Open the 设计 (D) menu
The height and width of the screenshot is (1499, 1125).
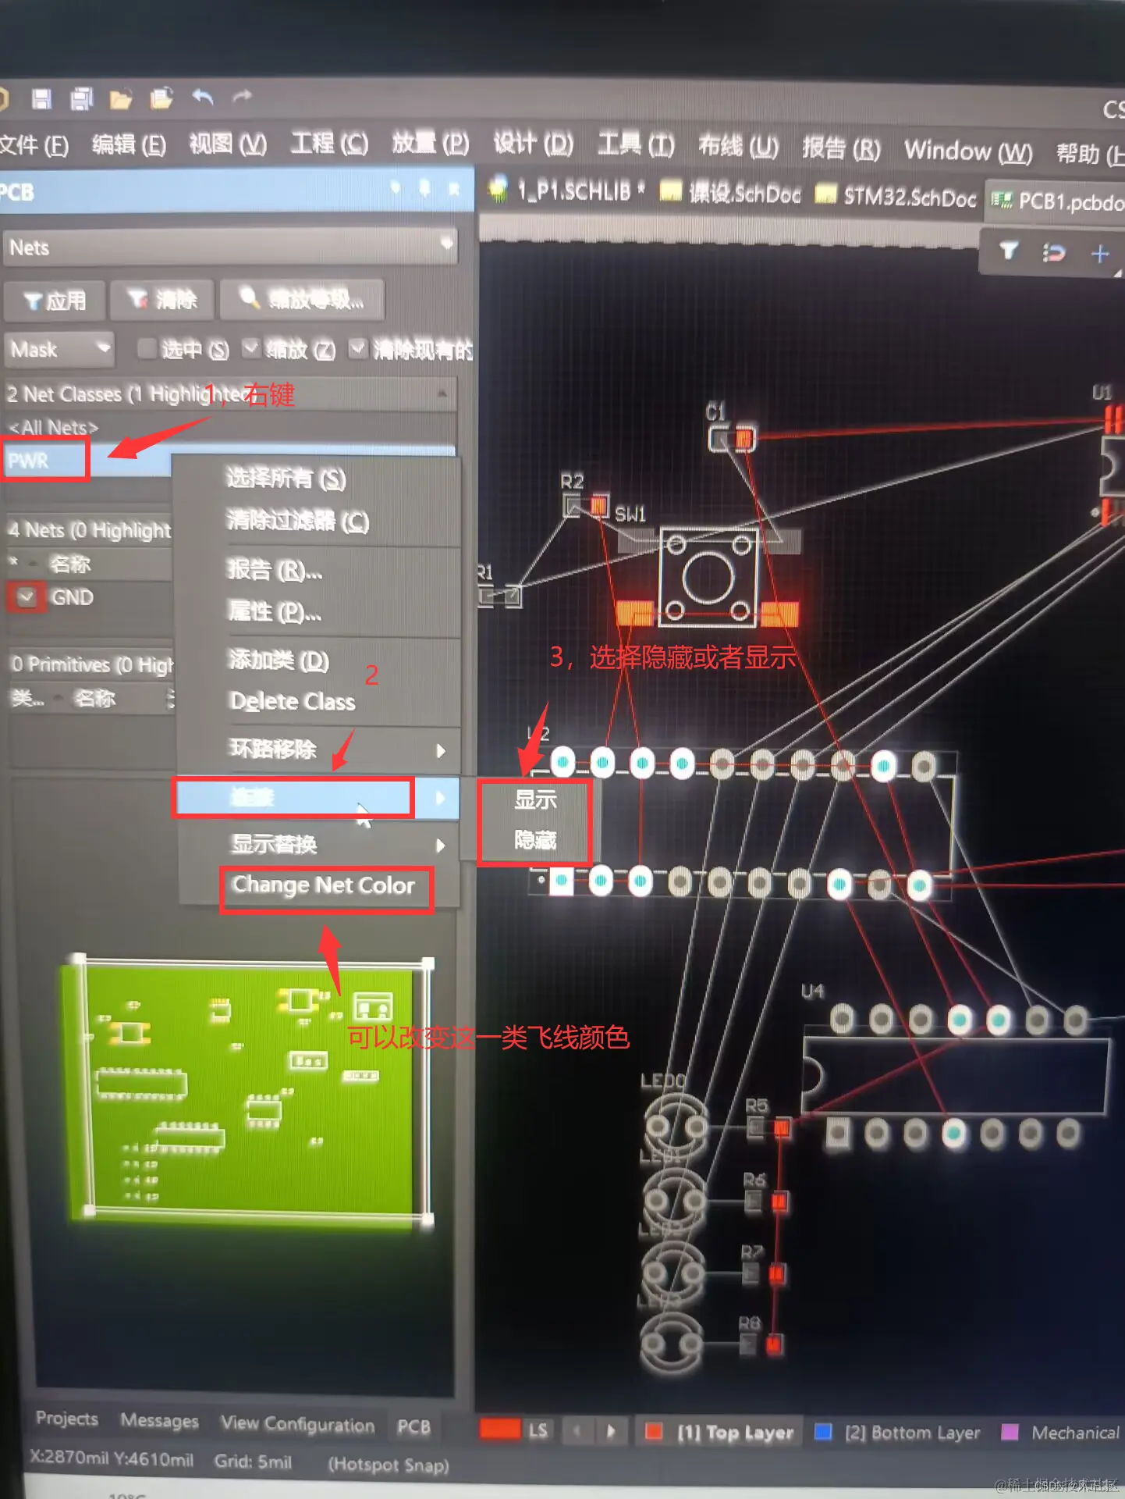point(534,144)
